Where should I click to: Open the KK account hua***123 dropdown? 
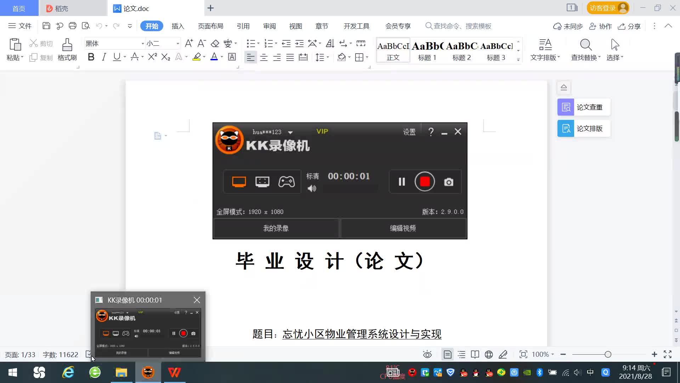click(x=290, y=132)
